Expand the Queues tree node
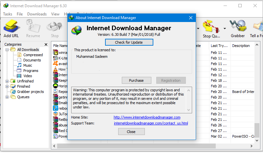 click(x=7, y=97)
